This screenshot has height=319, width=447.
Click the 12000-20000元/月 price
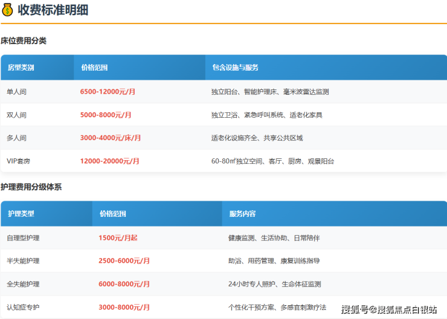(109, 161)
